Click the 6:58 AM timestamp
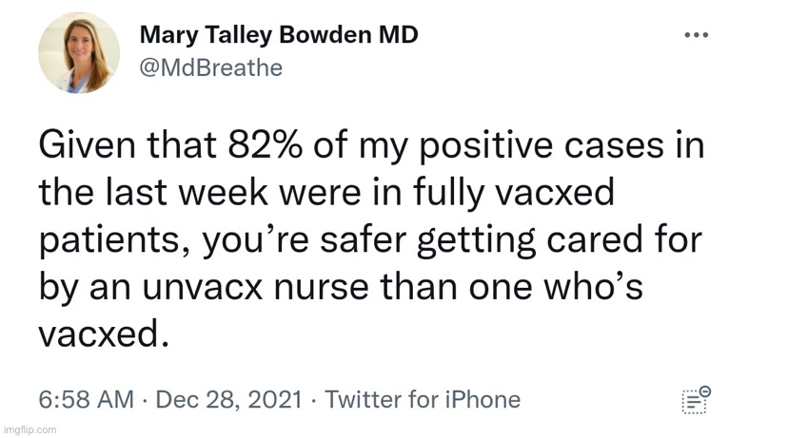The height and width of the screenshot is (438, 788). click(x=87, y=399)
